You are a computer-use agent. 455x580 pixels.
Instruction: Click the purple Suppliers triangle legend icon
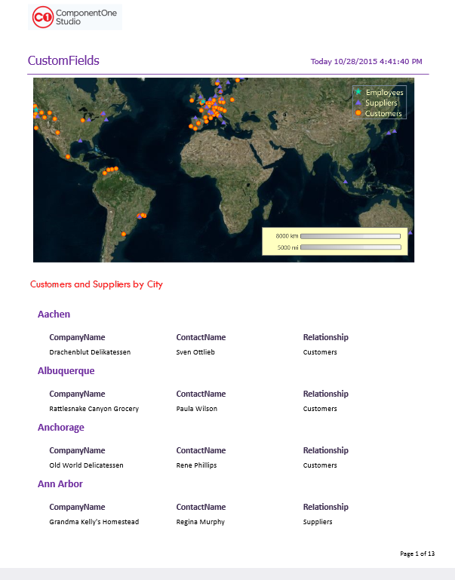click(x=358, y=103)
